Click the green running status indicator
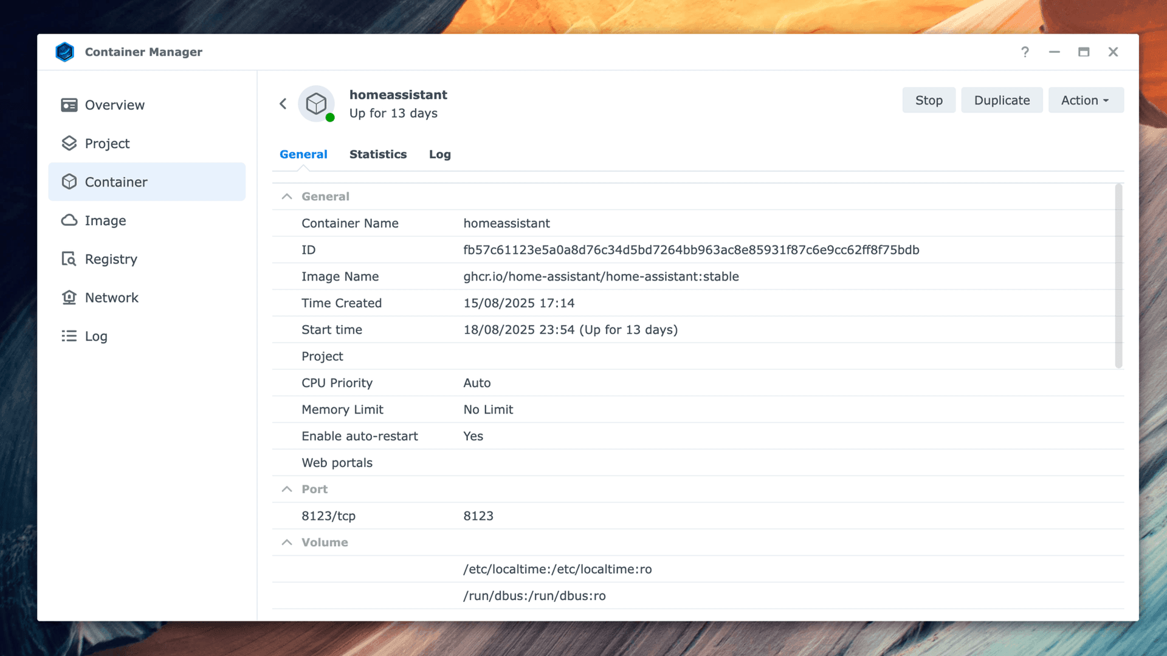The image size is (1167, 656). [x=330, y=118]
